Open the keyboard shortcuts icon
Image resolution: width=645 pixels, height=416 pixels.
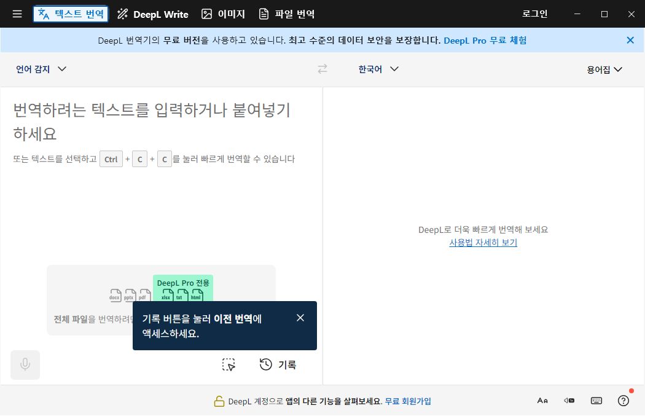(596, 401)
